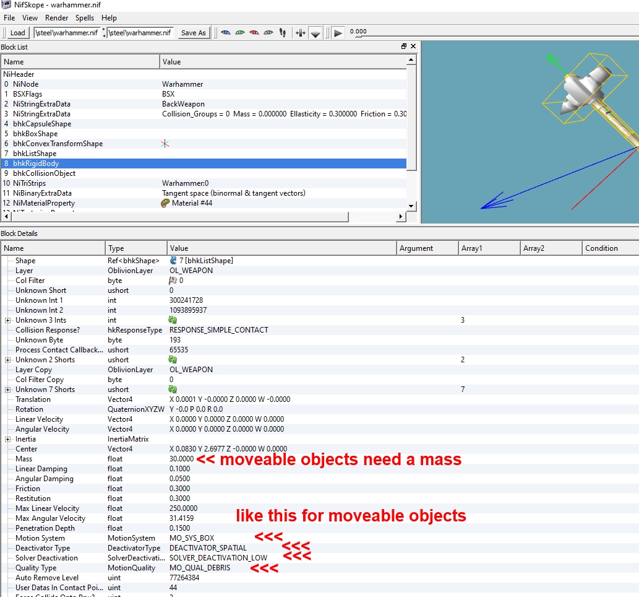Viewport: 639px width, 597px height.
Task: Select the bhkCapsuleShape block
Action: coord(204,124)
